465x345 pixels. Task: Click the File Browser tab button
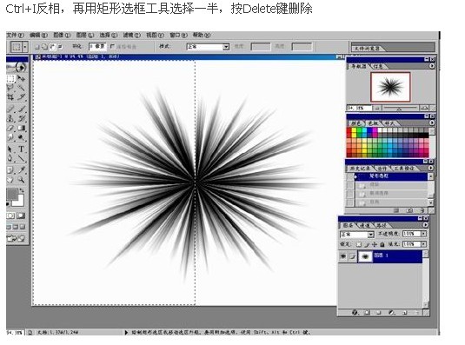click(x=367, y=48)
